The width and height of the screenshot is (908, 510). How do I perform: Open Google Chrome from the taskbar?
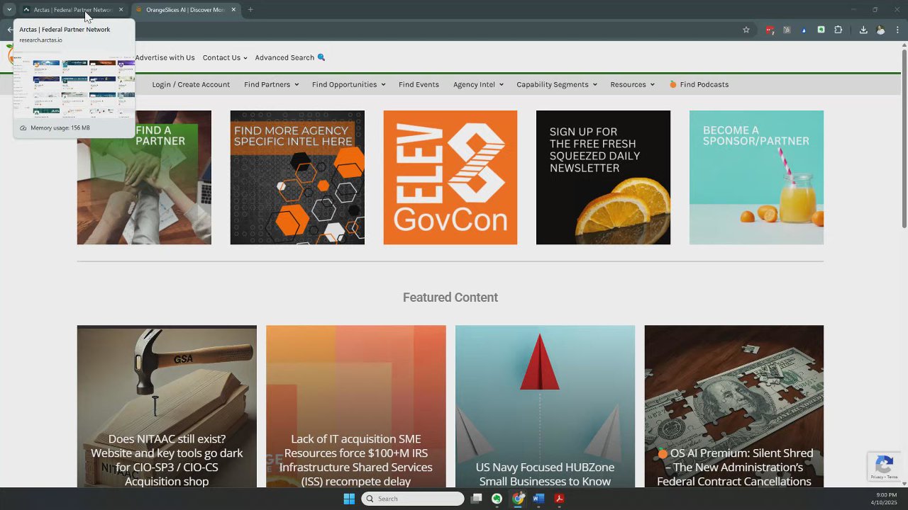tap(518, 499)
